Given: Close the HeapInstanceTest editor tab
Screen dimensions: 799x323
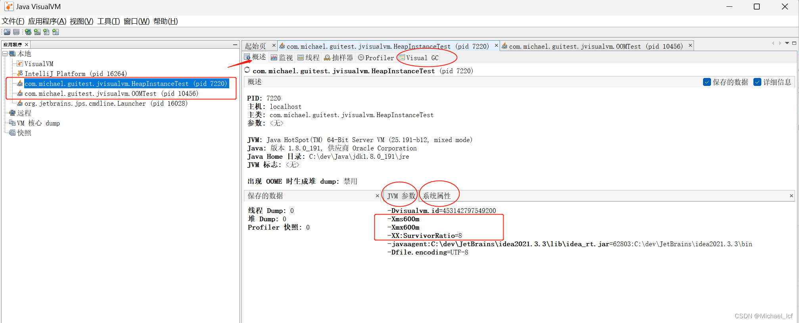Looking at the screenshot, I should [x=496, y=46].
